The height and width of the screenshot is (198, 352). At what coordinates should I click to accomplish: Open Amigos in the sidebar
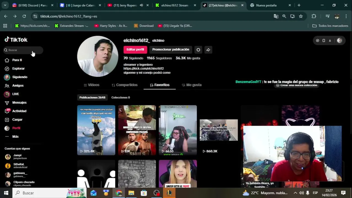(18, 86)
